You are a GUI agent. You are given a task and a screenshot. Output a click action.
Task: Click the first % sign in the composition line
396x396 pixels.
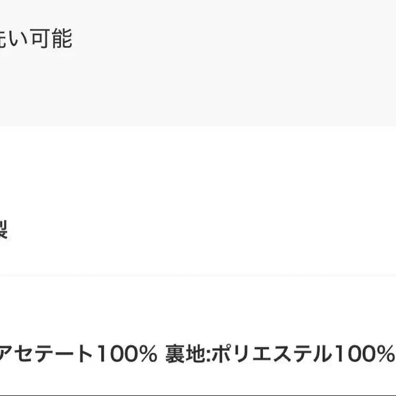(148, 353)
